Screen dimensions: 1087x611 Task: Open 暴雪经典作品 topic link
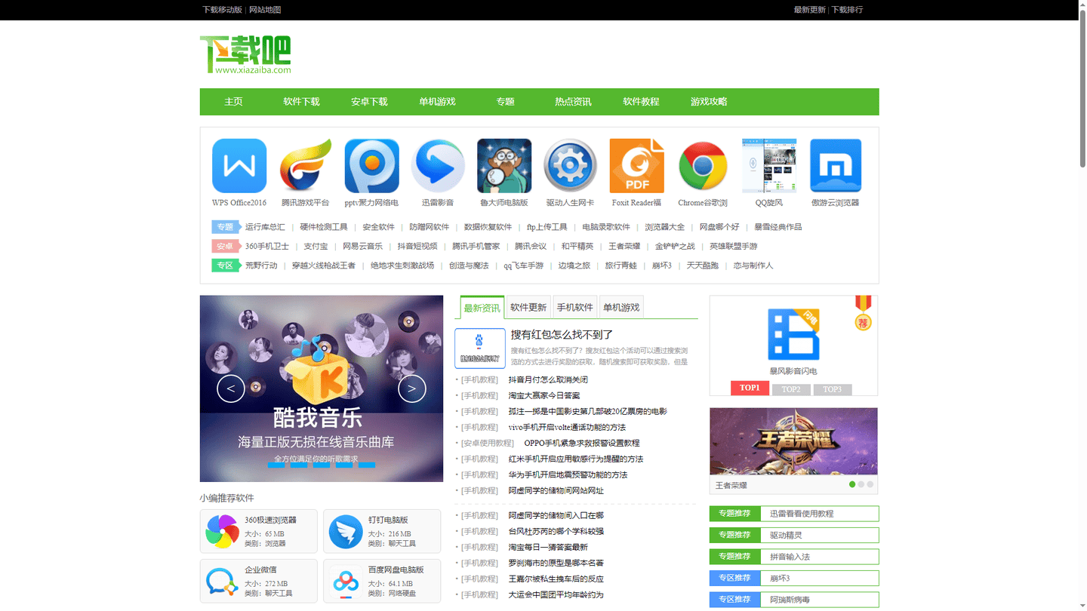point(778,227)
